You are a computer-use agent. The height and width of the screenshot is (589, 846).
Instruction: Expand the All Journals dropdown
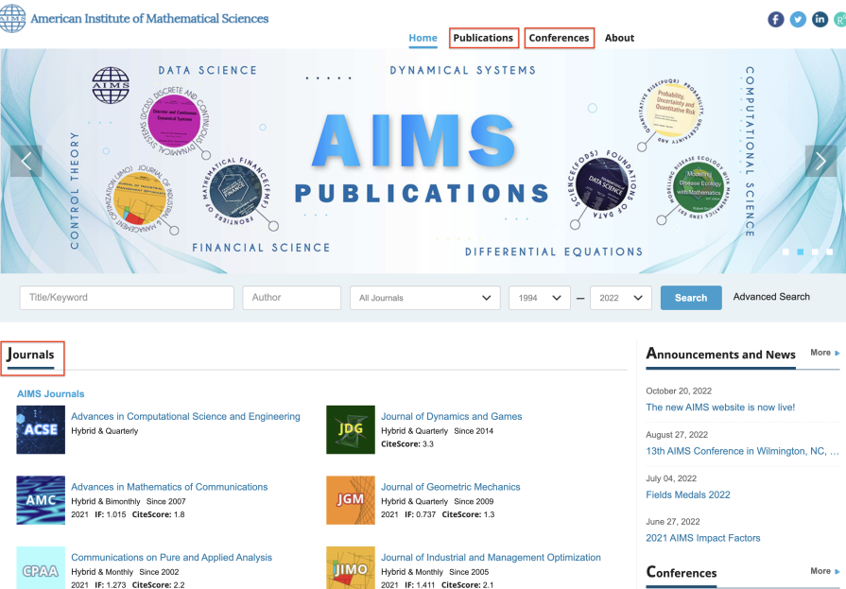point(424,298)
